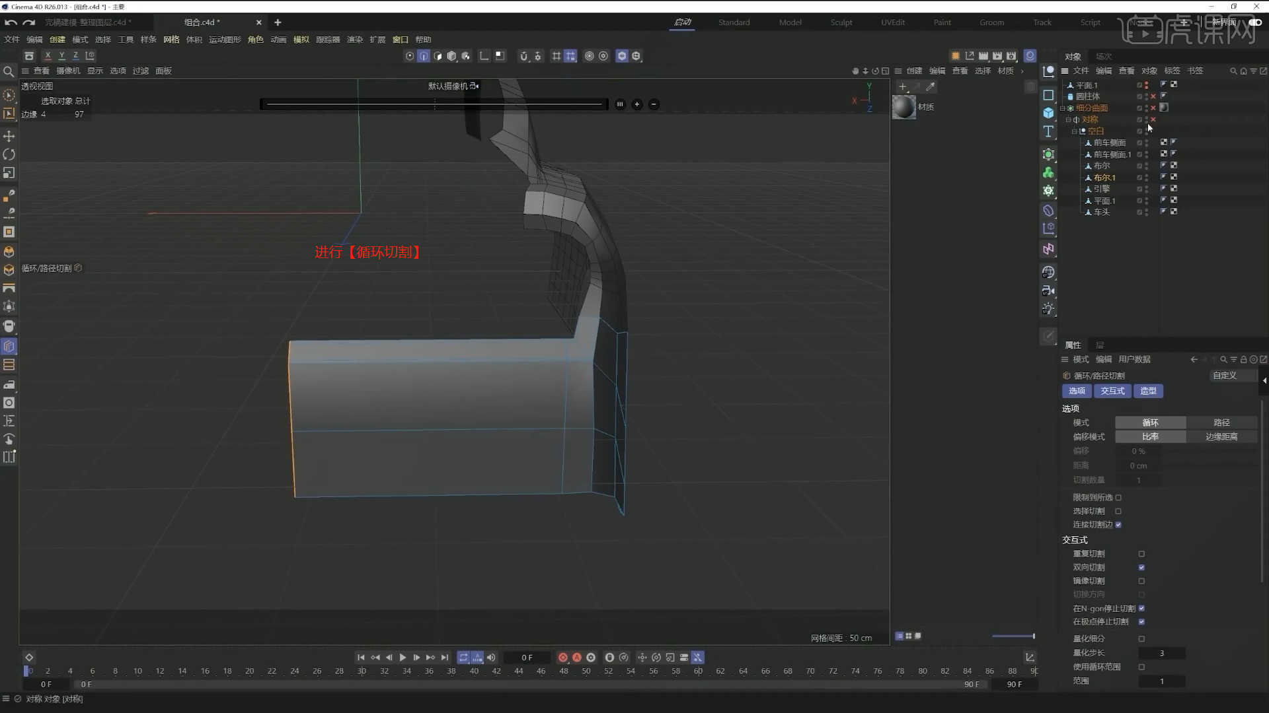Click the Text spline tool icon
The width and height of the screenshot is (1269, 713).
tap(1048, 131)
